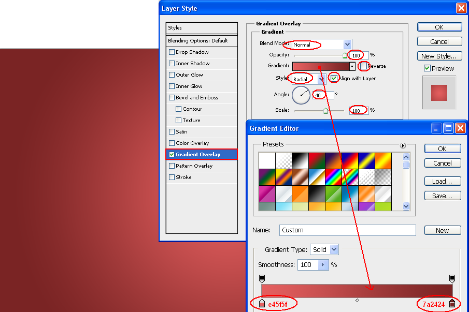Image resolution: width=469 pixels, height=312 pixels.
Task: Choose the black to gray preset in third row
Action: [317, 194]
